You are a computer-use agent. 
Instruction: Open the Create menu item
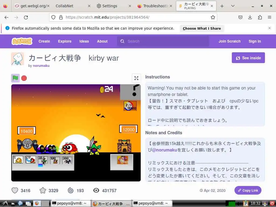click(44, 41)
